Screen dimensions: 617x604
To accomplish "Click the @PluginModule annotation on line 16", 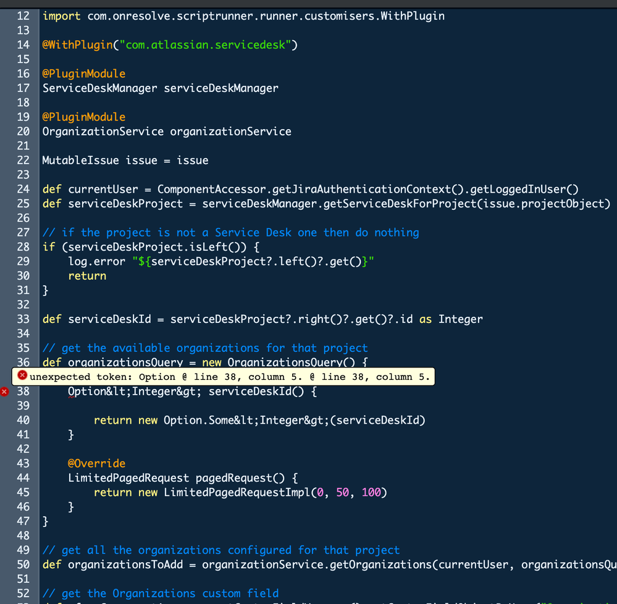I will (x=84, y=73).
